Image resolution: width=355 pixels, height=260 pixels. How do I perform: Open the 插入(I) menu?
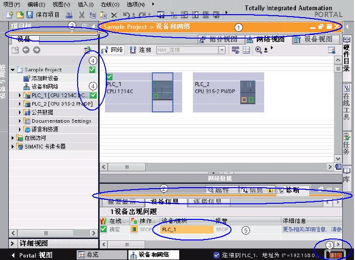click(x=85, y=4)
